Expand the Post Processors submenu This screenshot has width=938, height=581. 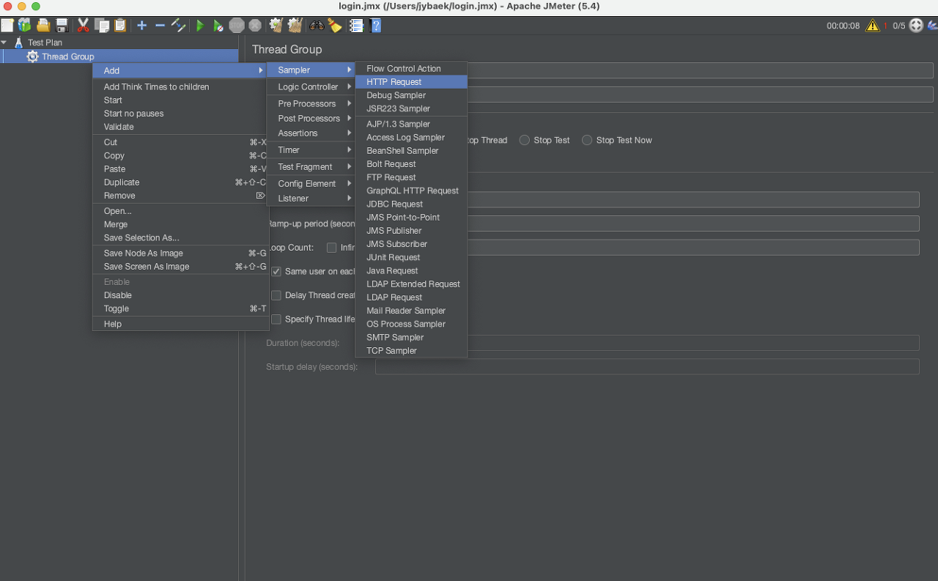coord(311,119)
